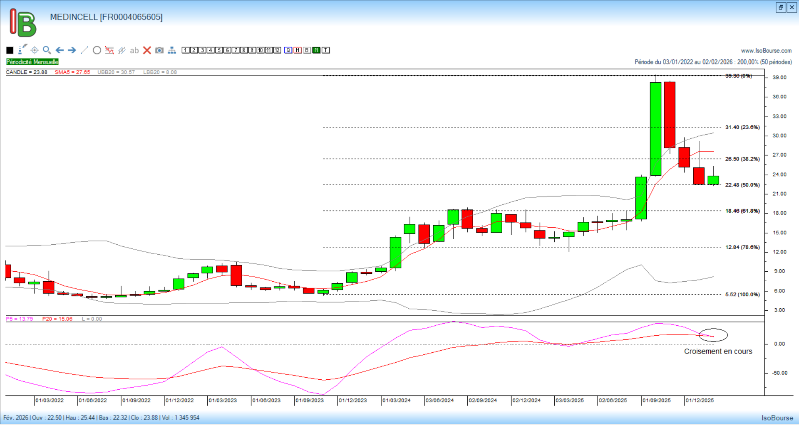The image size is (799, 425).
Task: Select the crosshair target tool
Action: coord(35,50)
